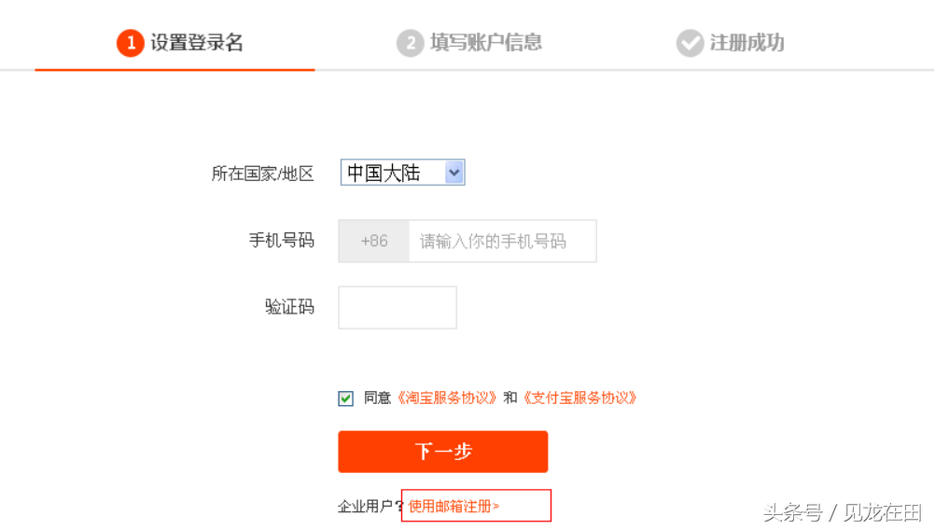Choose the 使用邮箱注册 link
Viewport: 935px width, 530px height.
coord(452,506)
